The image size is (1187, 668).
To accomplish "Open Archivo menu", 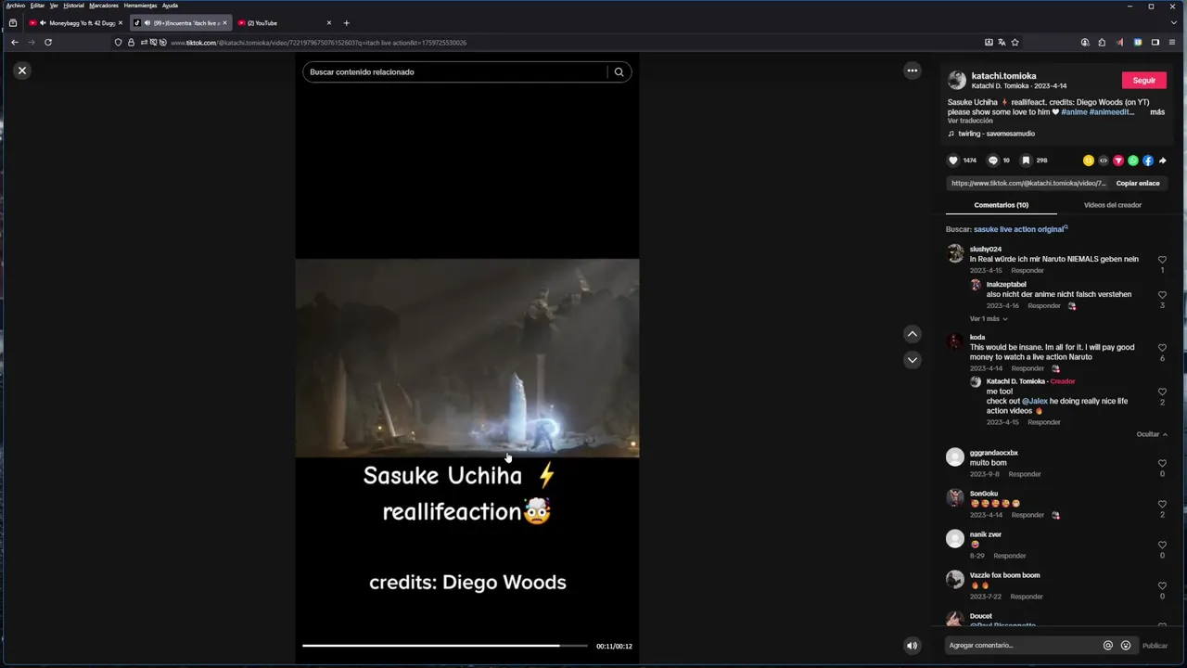I will coord(16,6).
